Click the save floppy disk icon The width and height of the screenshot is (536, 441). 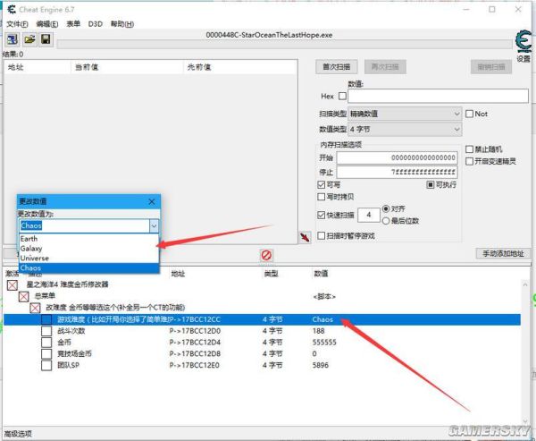(46, 39)
